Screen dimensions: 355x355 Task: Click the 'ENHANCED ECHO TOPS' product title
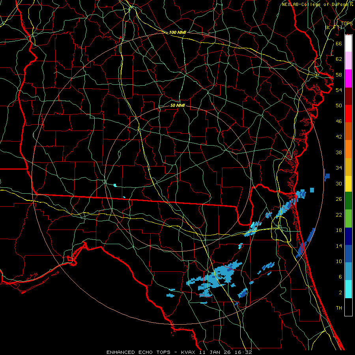[138, 352]
